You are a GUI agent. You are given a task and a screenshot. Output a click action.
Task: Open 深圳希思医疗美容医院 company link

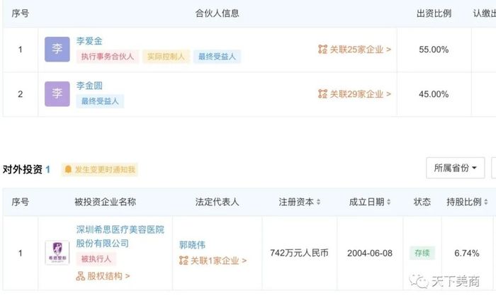tap(120, 236)
